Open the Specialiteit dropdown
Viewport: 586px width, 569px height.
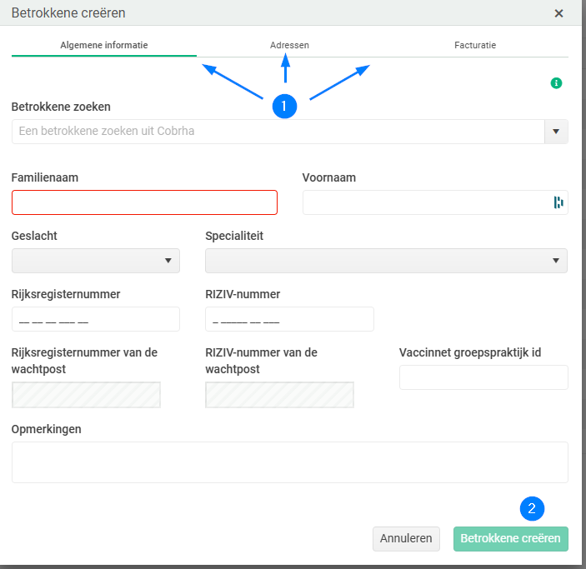pyautogui.click(x=386, y=261)
